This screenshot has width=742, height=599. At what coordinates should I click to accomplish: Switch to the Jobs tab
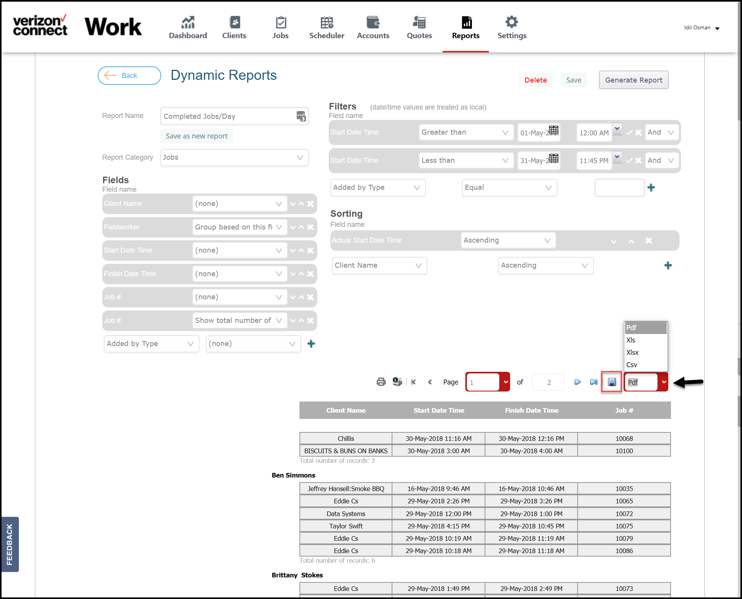[x=281, y=27]
